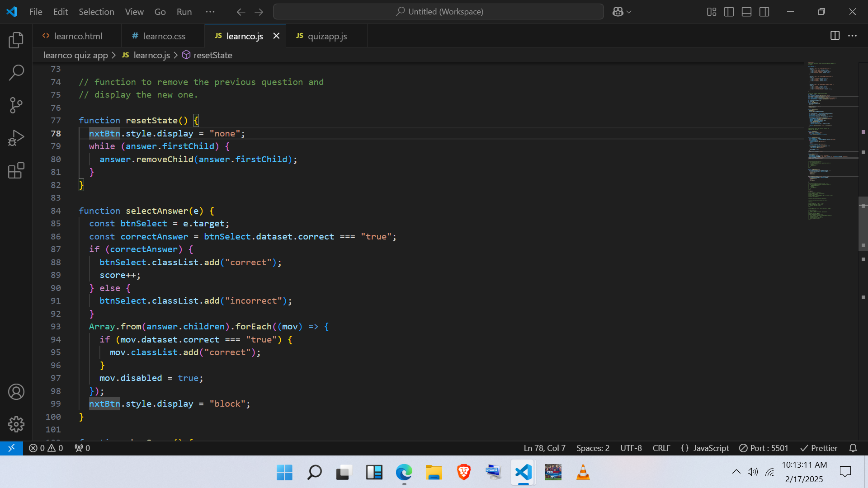Open the Source Control view

16,105
